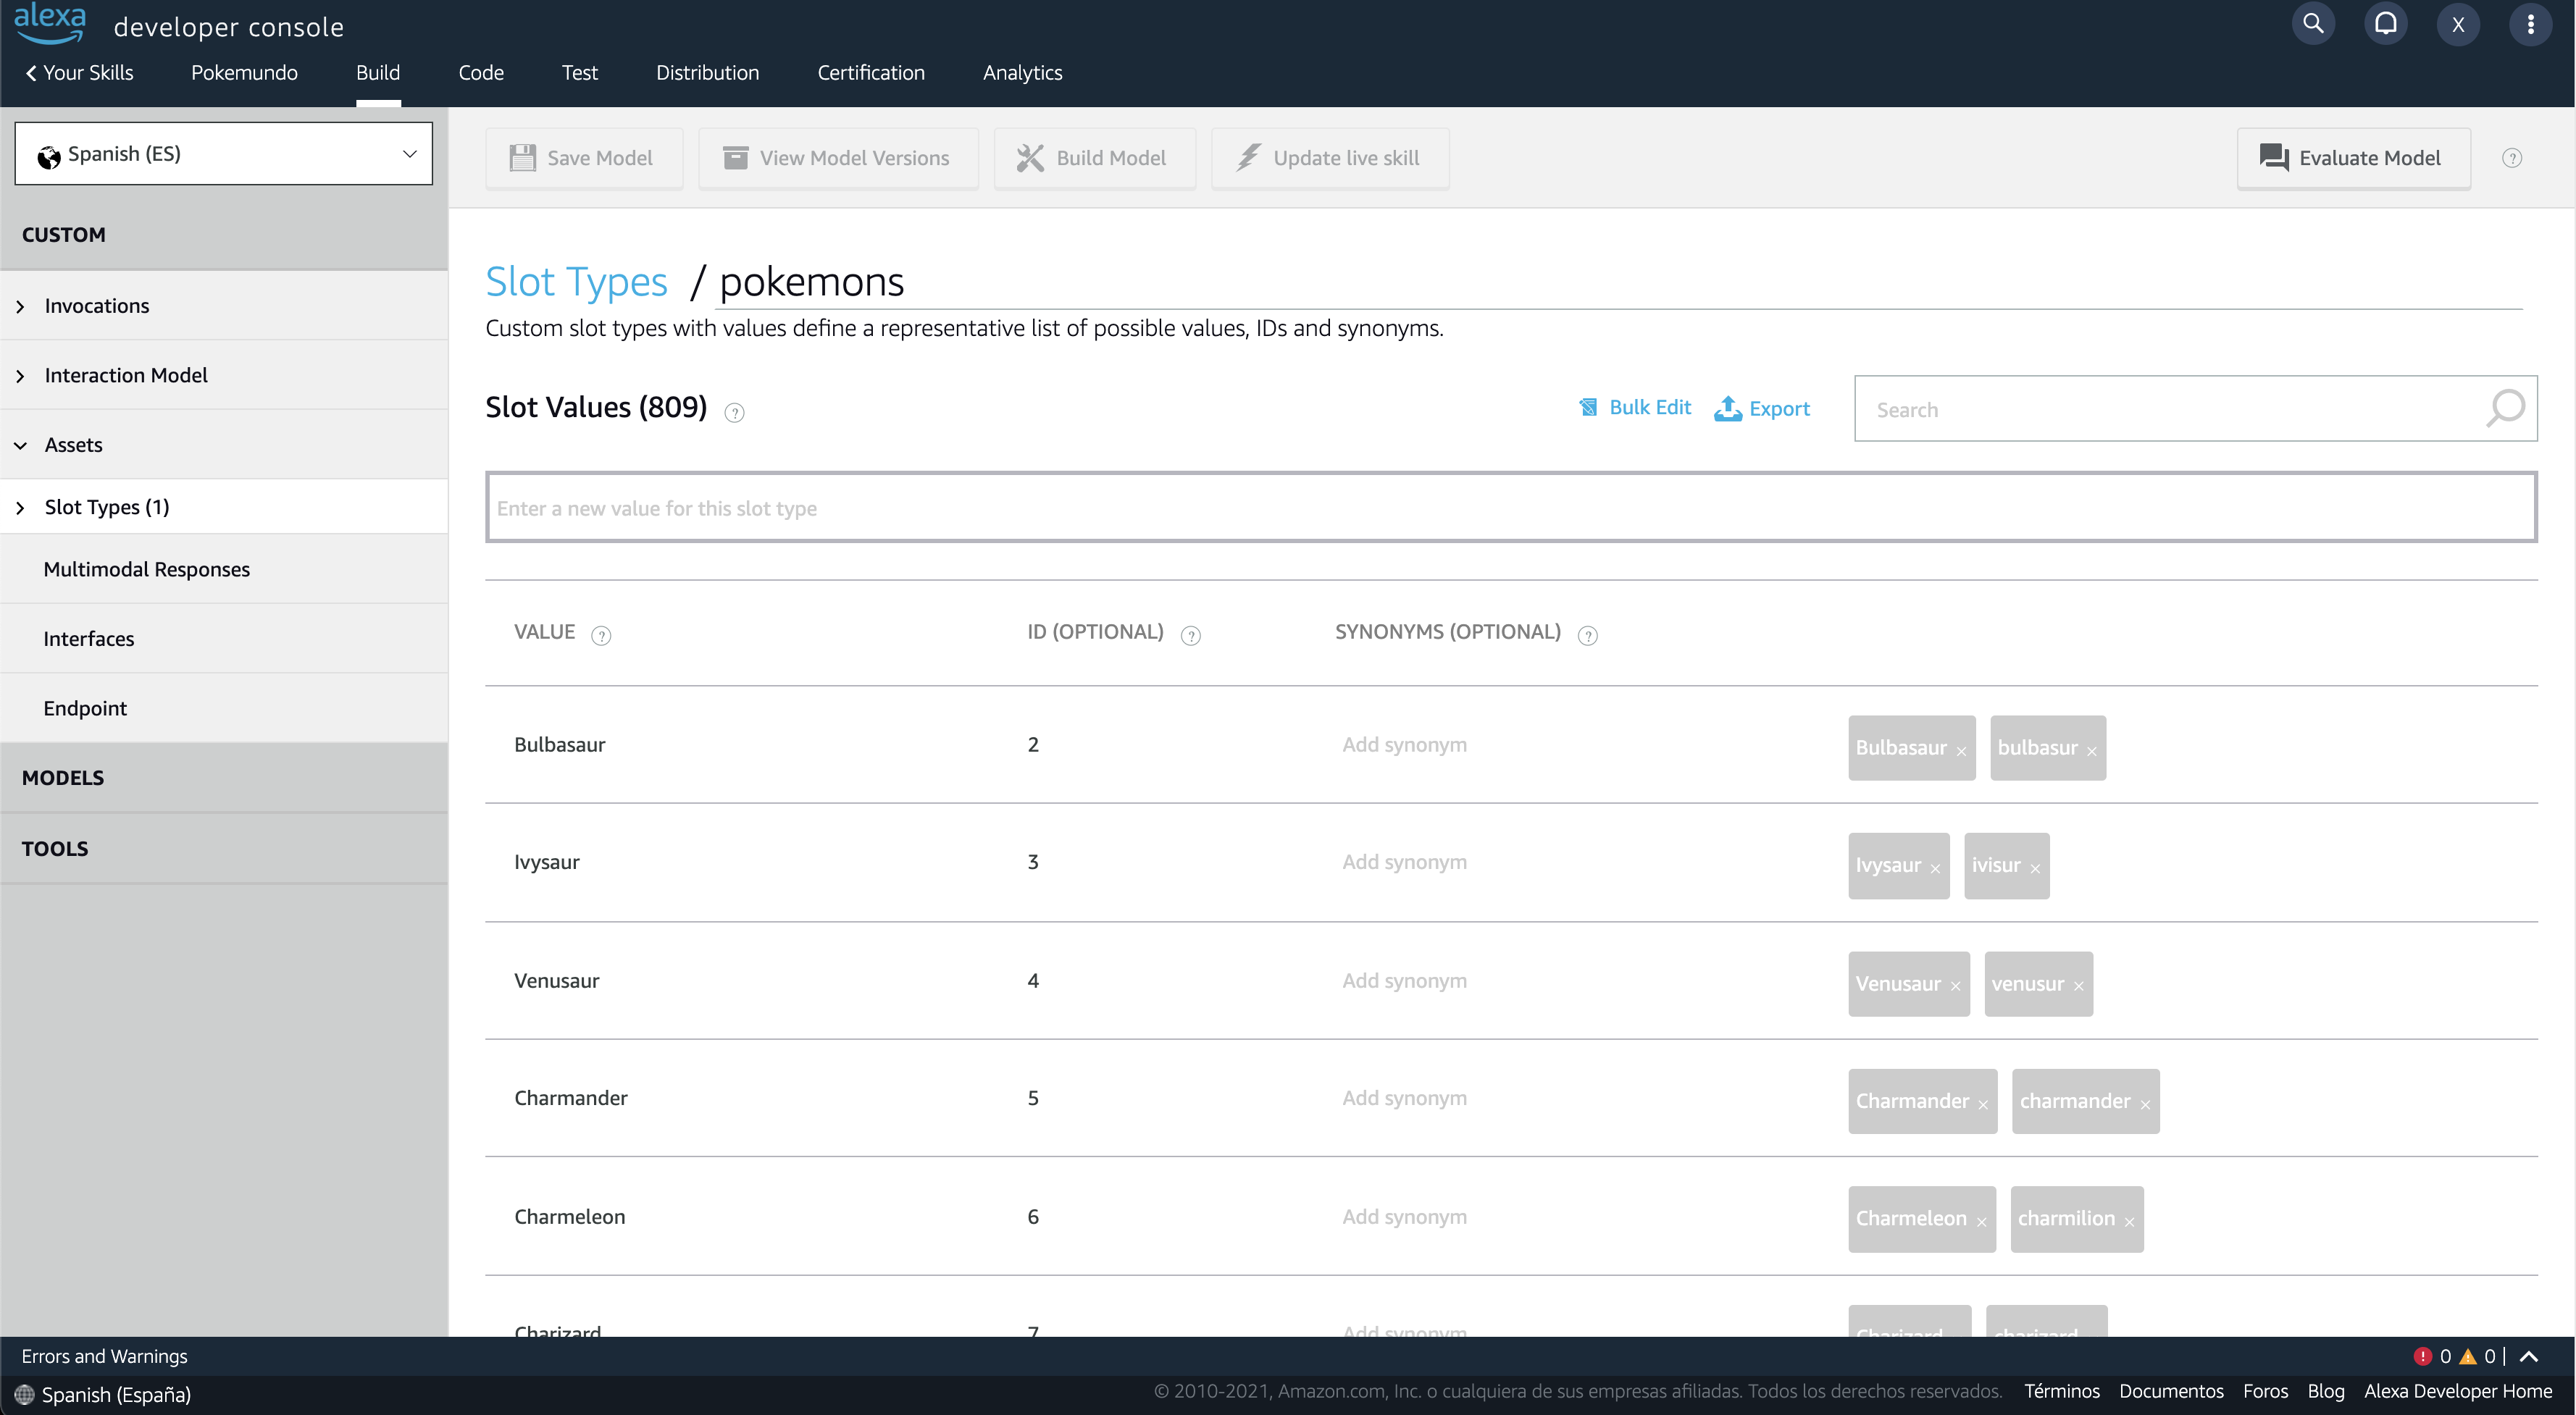Open the Spanish (ES) language dropdown

(223, 153)
